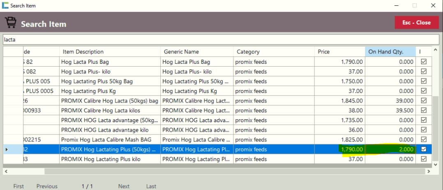
Task: Click the row selector arrow of the highlighted row
Action: pyautogui.click(x=7, y=149)
